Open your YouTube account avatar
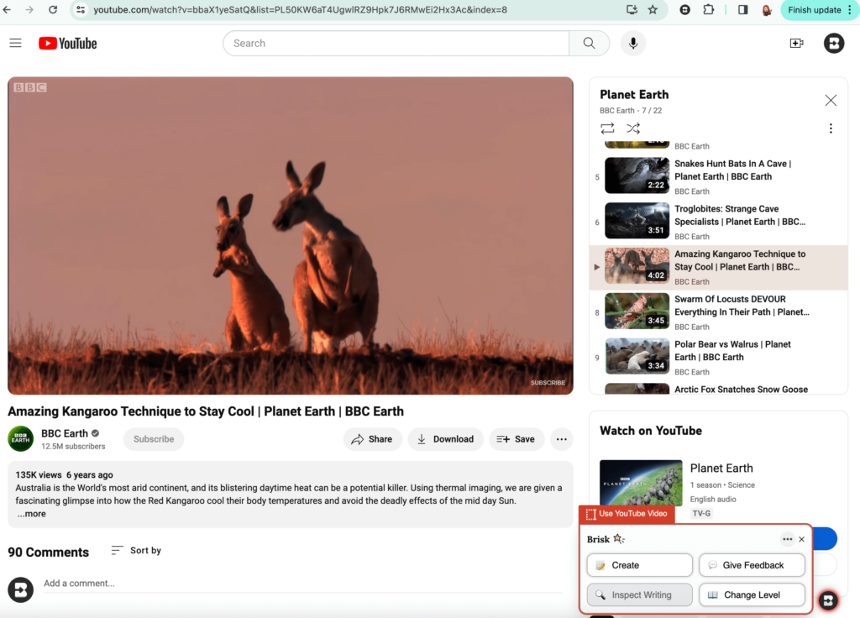The width and height of the screenshot is (860, 618). [833, 43]
